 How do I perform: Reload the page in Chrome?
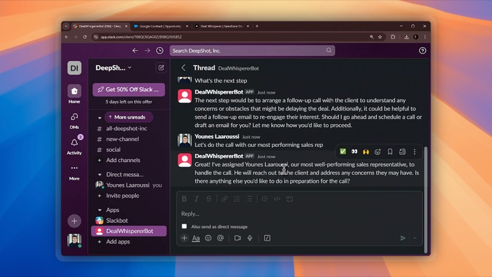click(x=85, y=37)
